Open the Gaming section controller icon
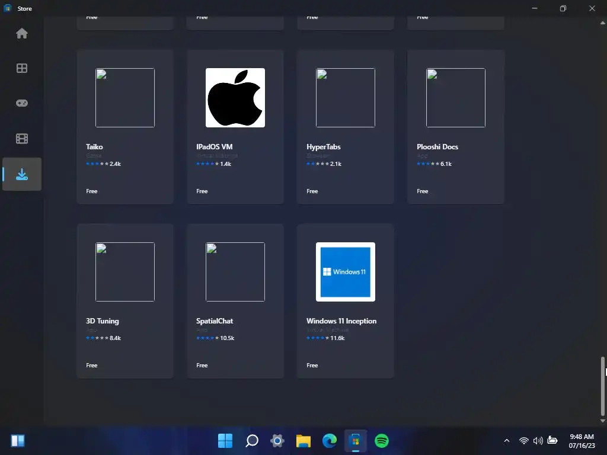The width and height of the screenshot is (607, 455). click(x=22, y=103)
